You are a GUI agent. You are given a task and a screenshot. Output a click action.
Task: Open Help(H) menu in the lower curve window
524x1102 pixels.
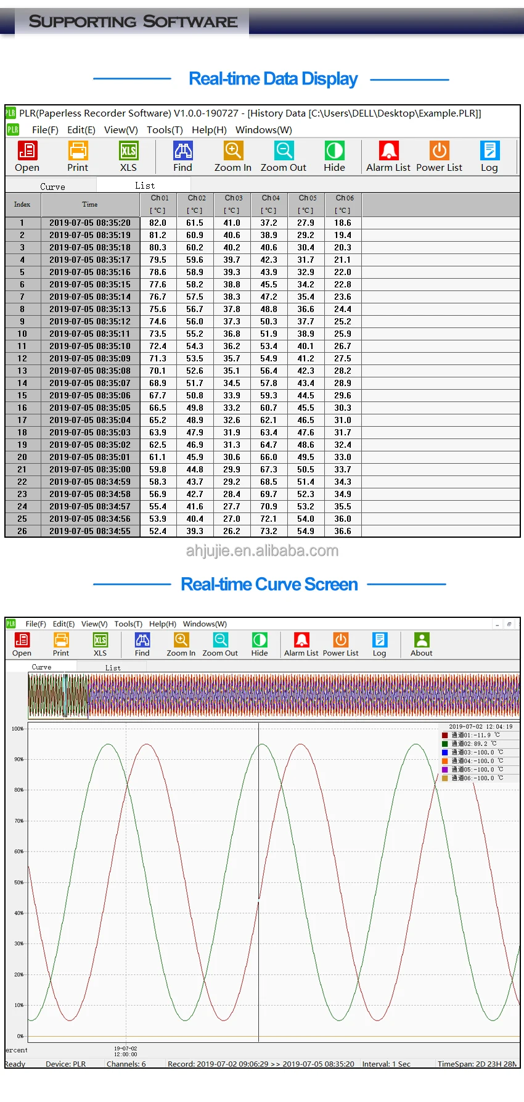[x=163, y=624]
